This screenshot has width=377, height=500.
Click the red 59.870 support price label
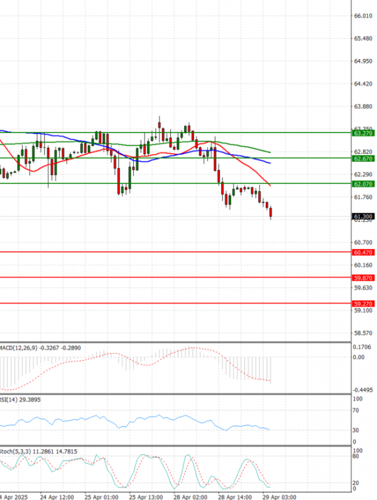363,277
